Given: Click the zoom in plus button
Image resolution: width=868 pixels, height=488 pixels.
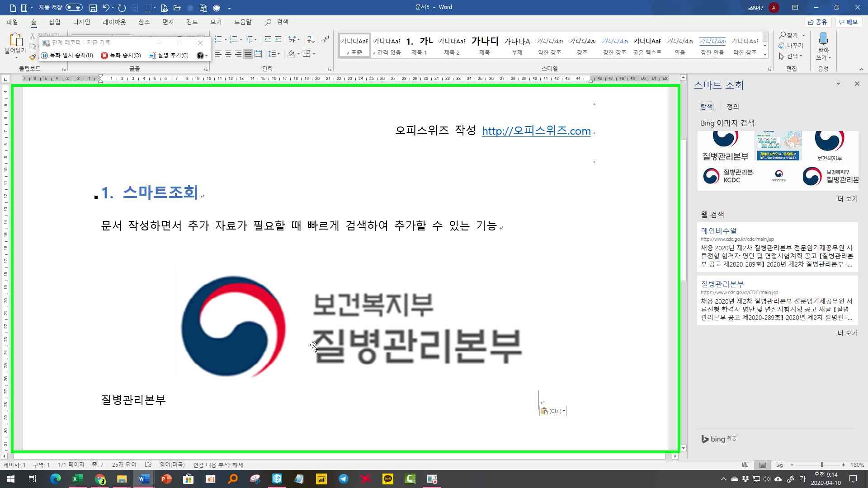Looking at the screenshot, I should pyautogui.click(x=844, y=465).
